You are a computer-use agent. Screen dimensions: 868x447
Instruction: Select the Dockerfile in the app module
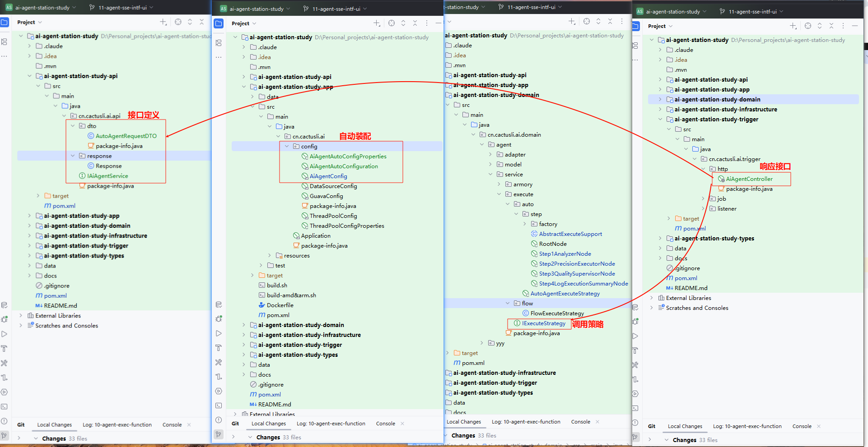click(280, 305)
